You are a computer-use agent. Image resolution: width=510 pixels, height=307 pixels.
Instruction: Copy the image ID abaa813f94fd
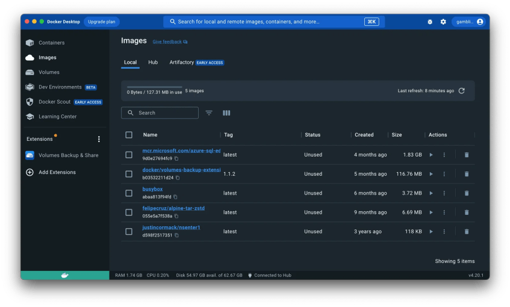(x=175, y=197)
